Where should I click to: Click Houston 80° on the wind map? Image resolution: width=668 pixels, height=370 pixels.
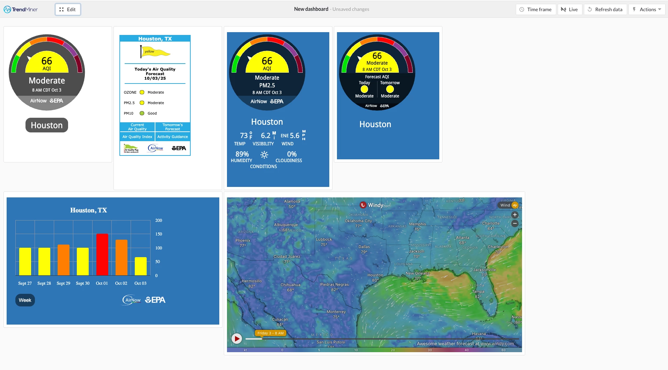point(375,277)
